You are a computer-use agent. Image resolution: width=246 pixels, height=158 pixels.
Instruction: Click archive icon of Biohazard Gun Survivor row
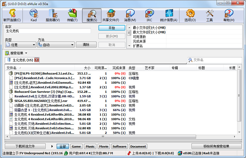pos(11,92)
